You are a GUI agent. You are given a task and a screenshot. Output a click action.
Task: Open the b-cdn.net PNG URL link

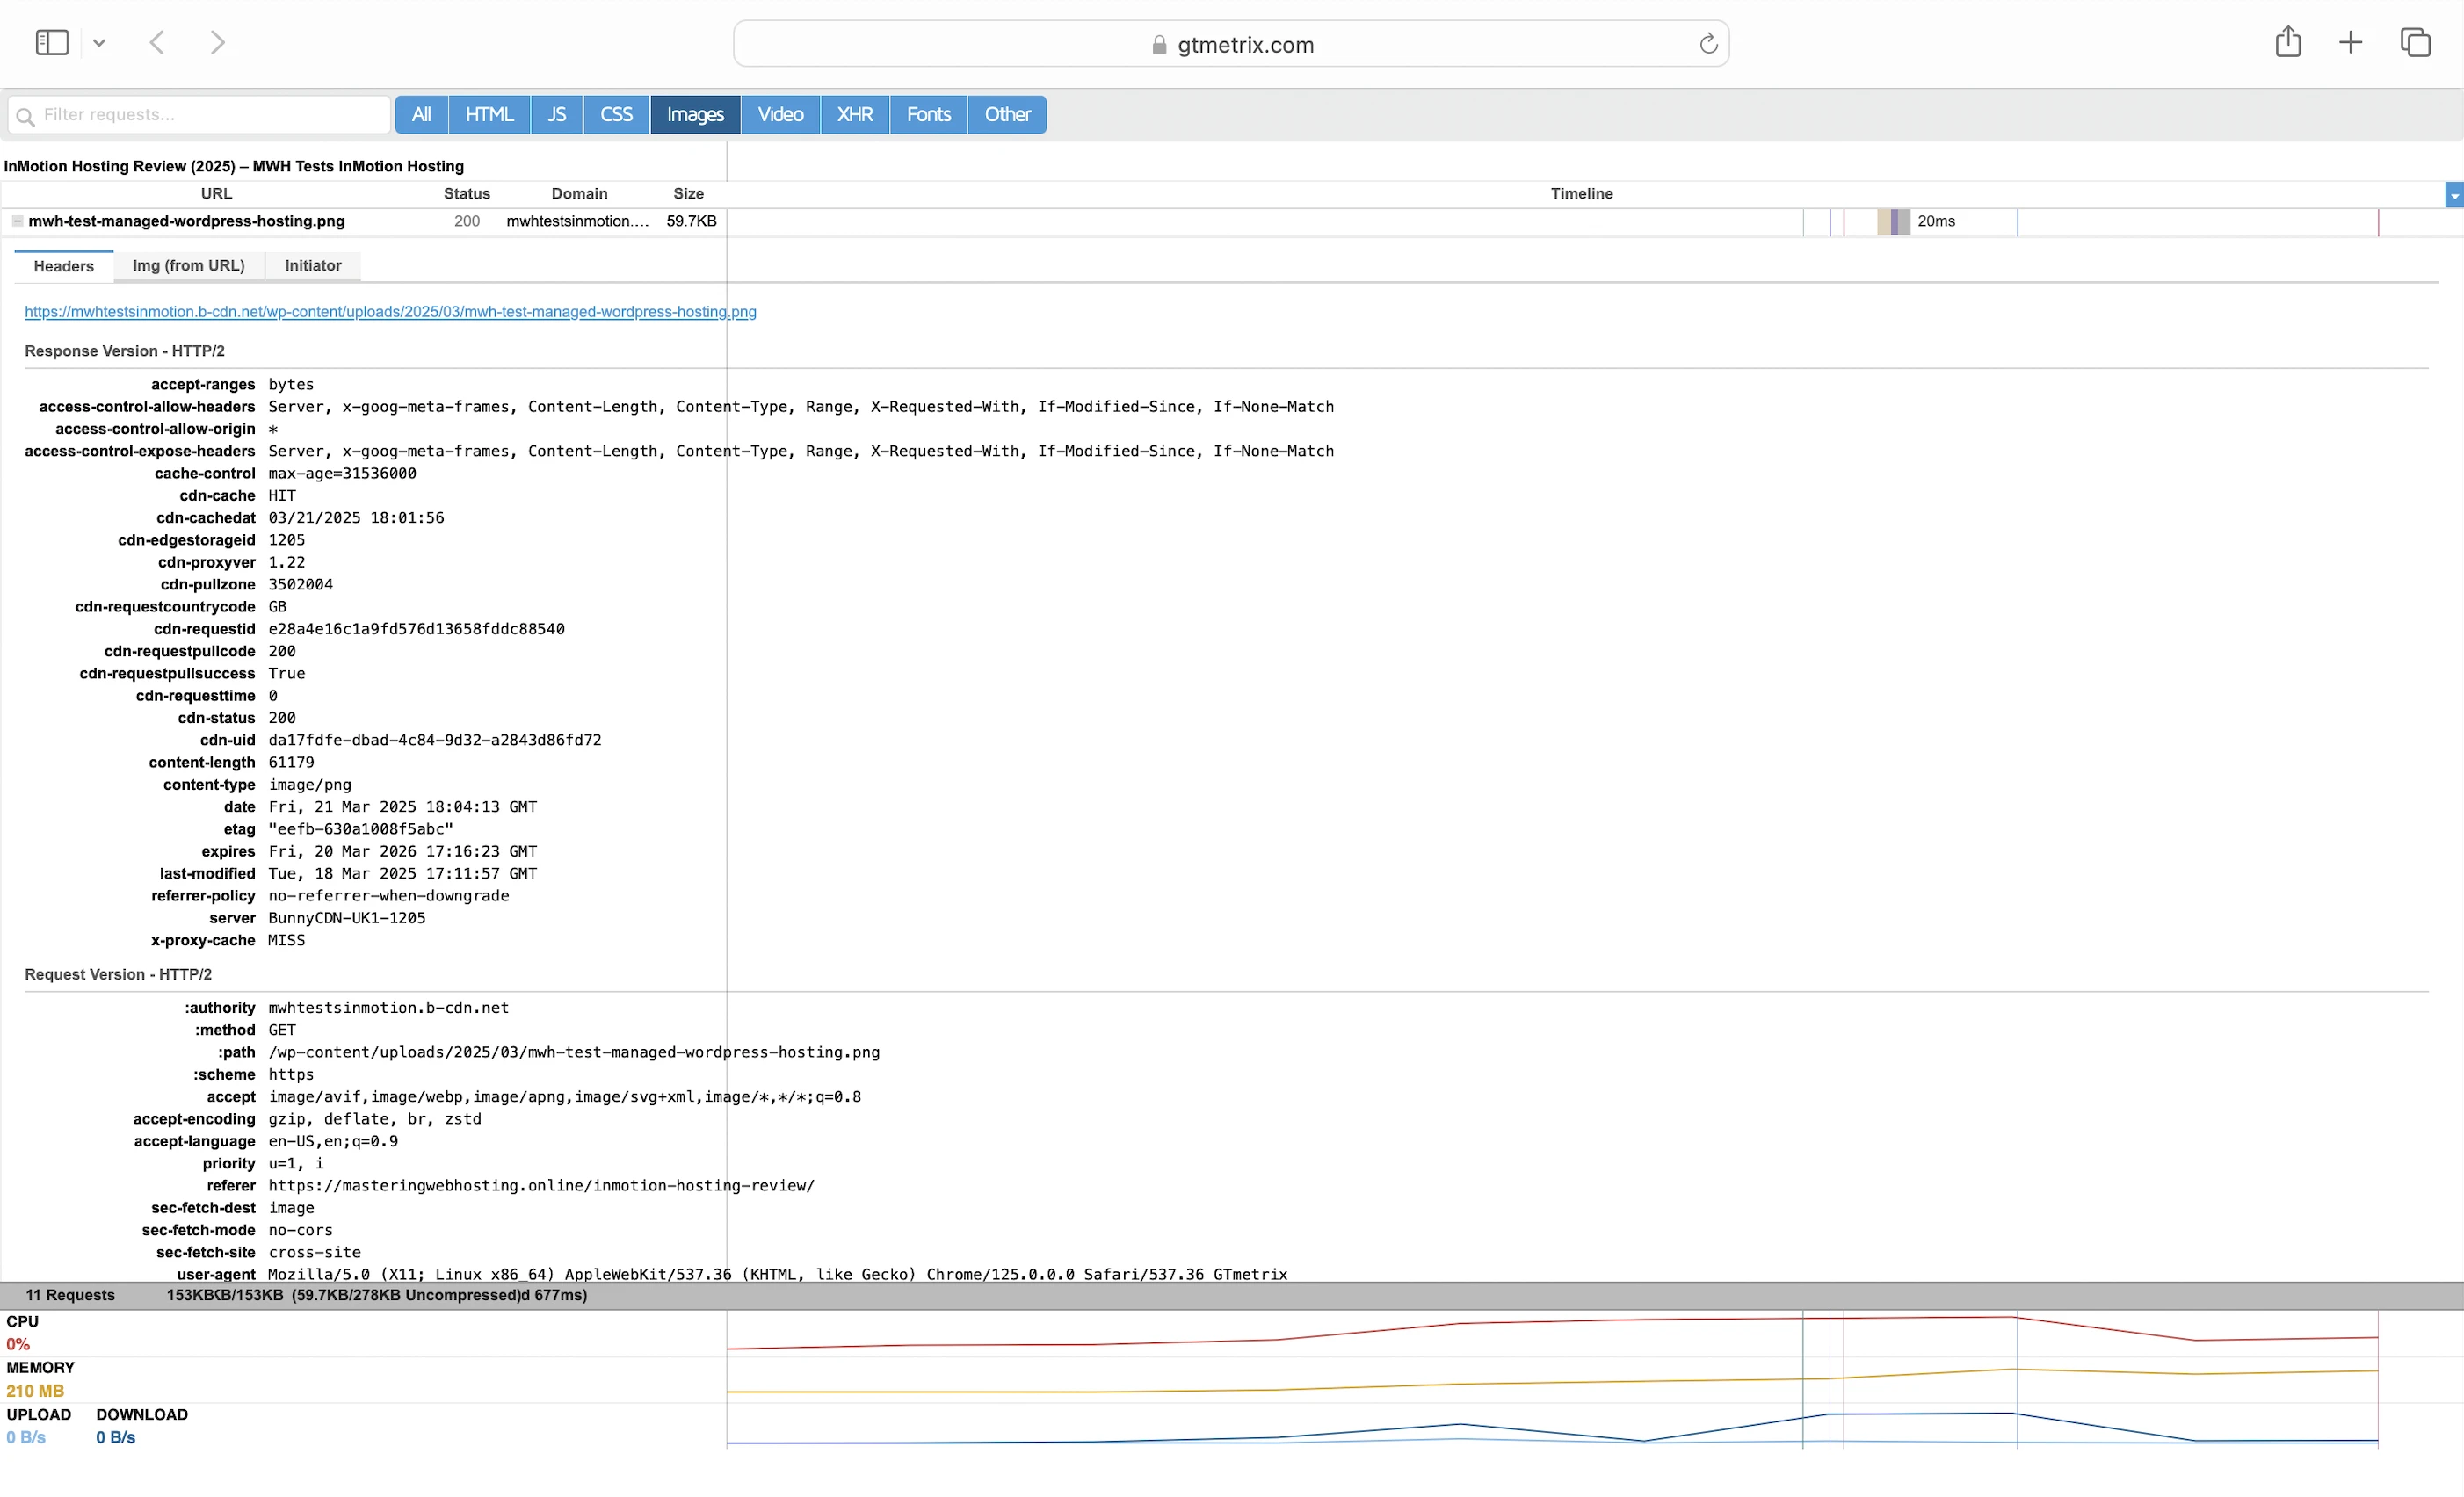(x=390, y=312)
